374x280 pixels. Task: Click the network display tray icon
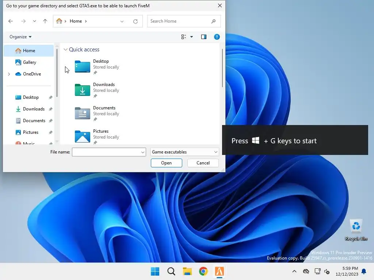coord(317,271)
